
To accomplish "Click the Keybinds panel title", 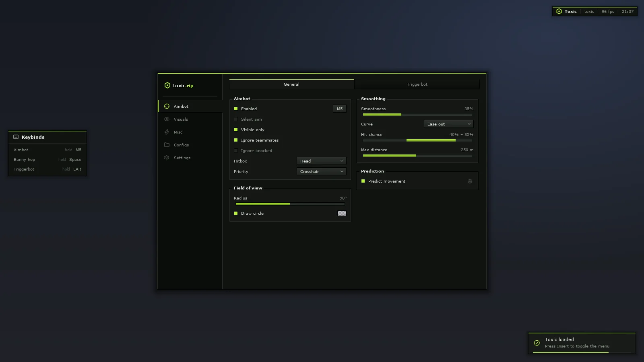I will click(33, 137).
